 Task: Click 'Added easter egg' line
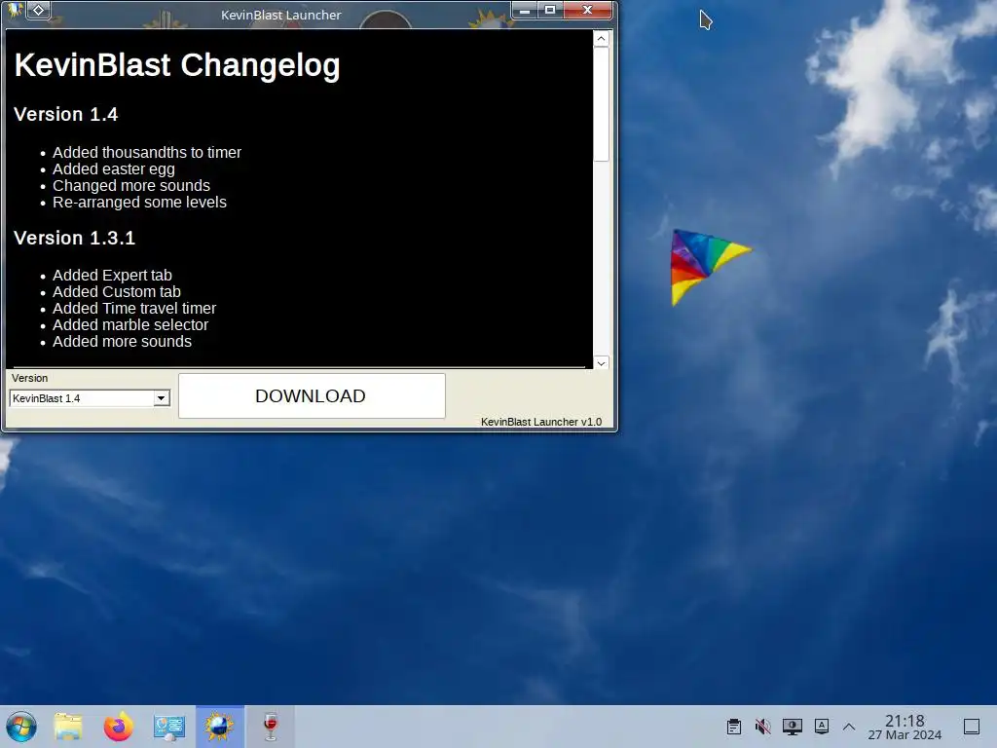tap(114, 169)
